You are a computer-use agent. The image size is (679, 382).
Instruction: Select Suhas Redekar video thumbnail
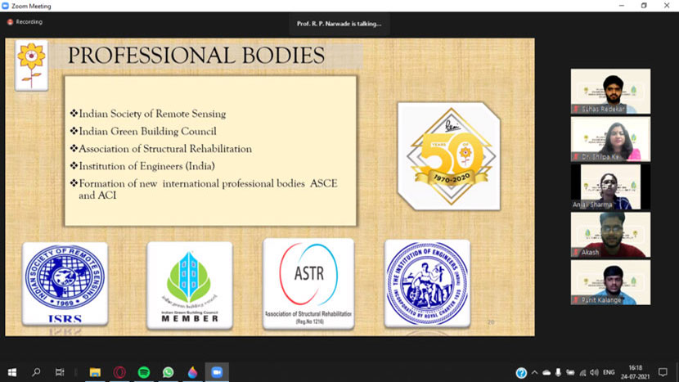click(610, 92)
